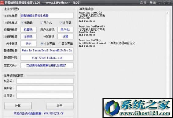The height and width of the screenshot is (118, 173).
Task: Click the restore window button in title bar
Action: click(x=164, y=3)
